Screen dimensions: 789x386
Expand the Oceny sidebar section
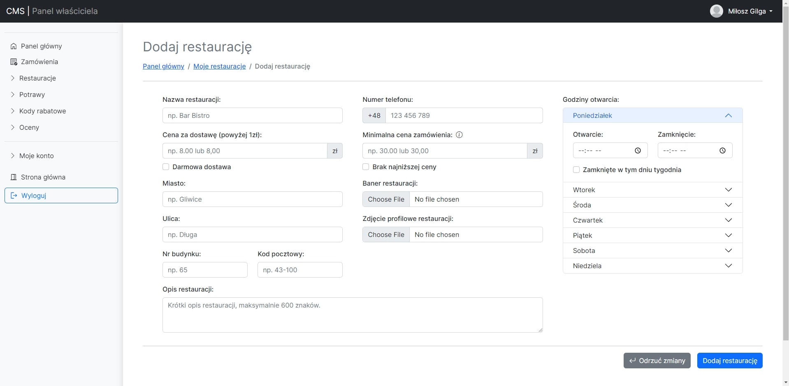pos(25,127)
